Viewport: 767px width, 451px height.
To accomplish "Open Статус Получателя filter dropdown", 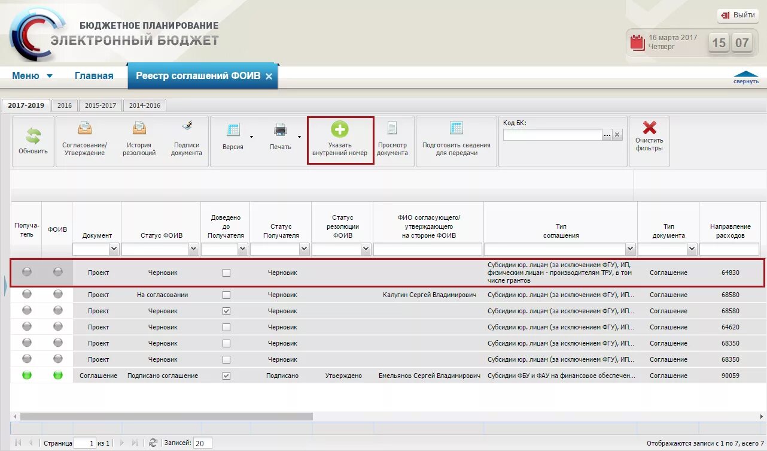I will coord(305,249).
